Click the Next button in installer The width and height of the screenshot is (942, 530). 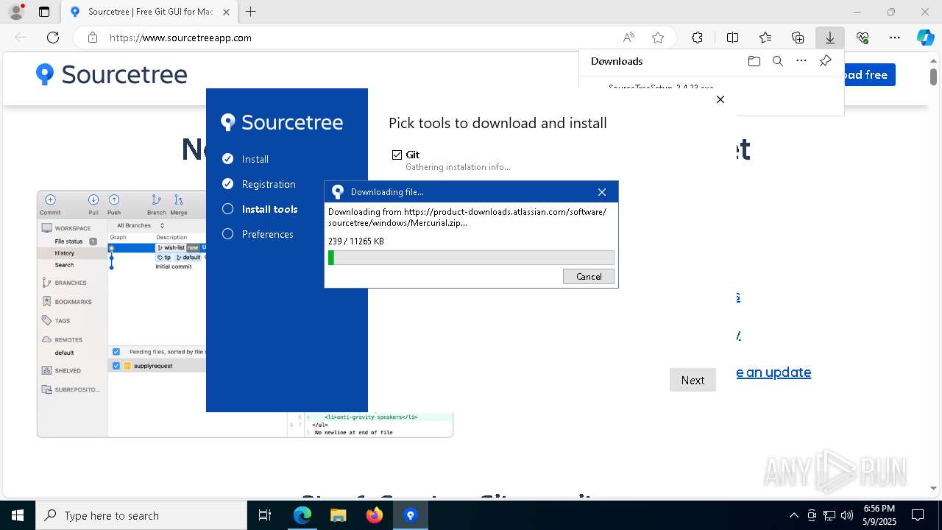[693, 380]
